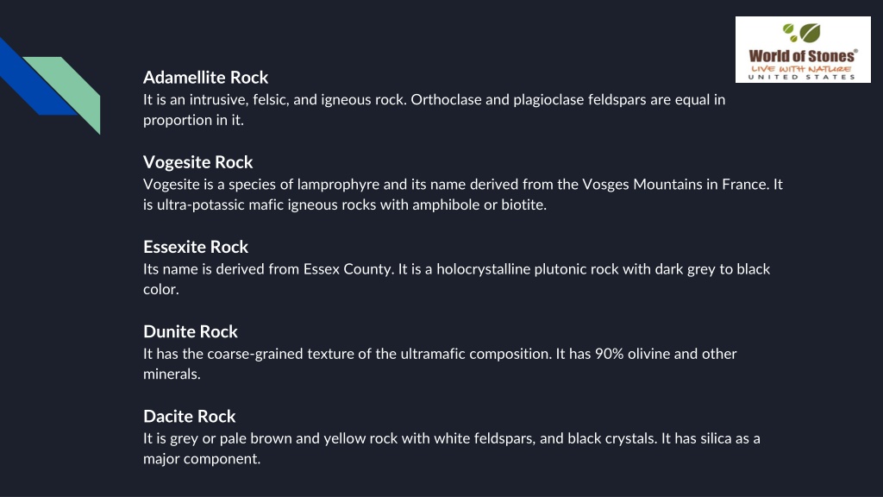The height and width of the screenshot is (497, 883).
Task: Click the 'ultra-potassic mafic igneous rocks' line
Action: pyautogui.click(x=345, y=204)
